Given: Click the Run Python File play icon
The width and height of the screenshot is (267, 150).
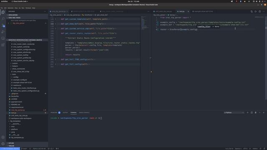Looking at the screenshot, I should pyautogui.click(x=256, y=11).
